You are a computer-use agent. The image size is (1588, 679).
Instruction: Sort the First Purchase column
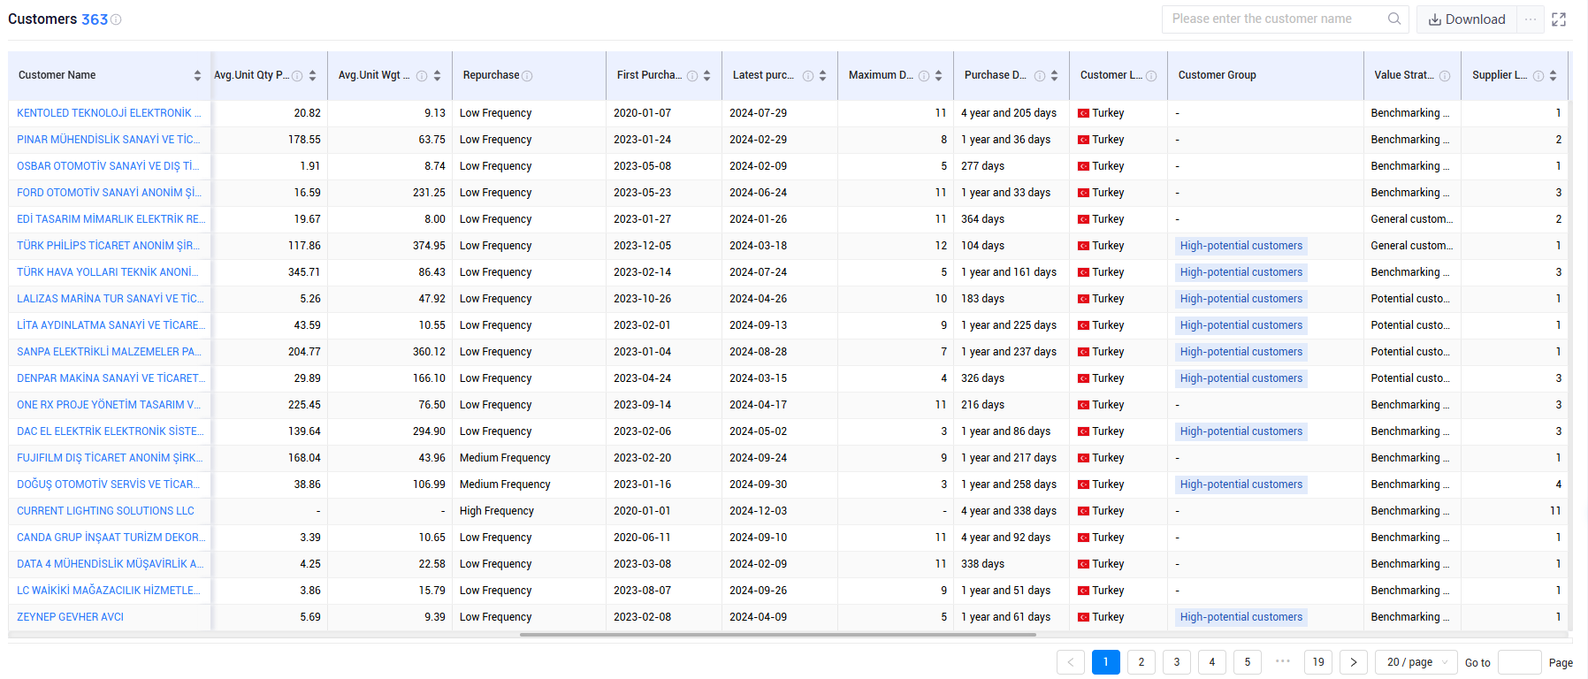(706, 76)
